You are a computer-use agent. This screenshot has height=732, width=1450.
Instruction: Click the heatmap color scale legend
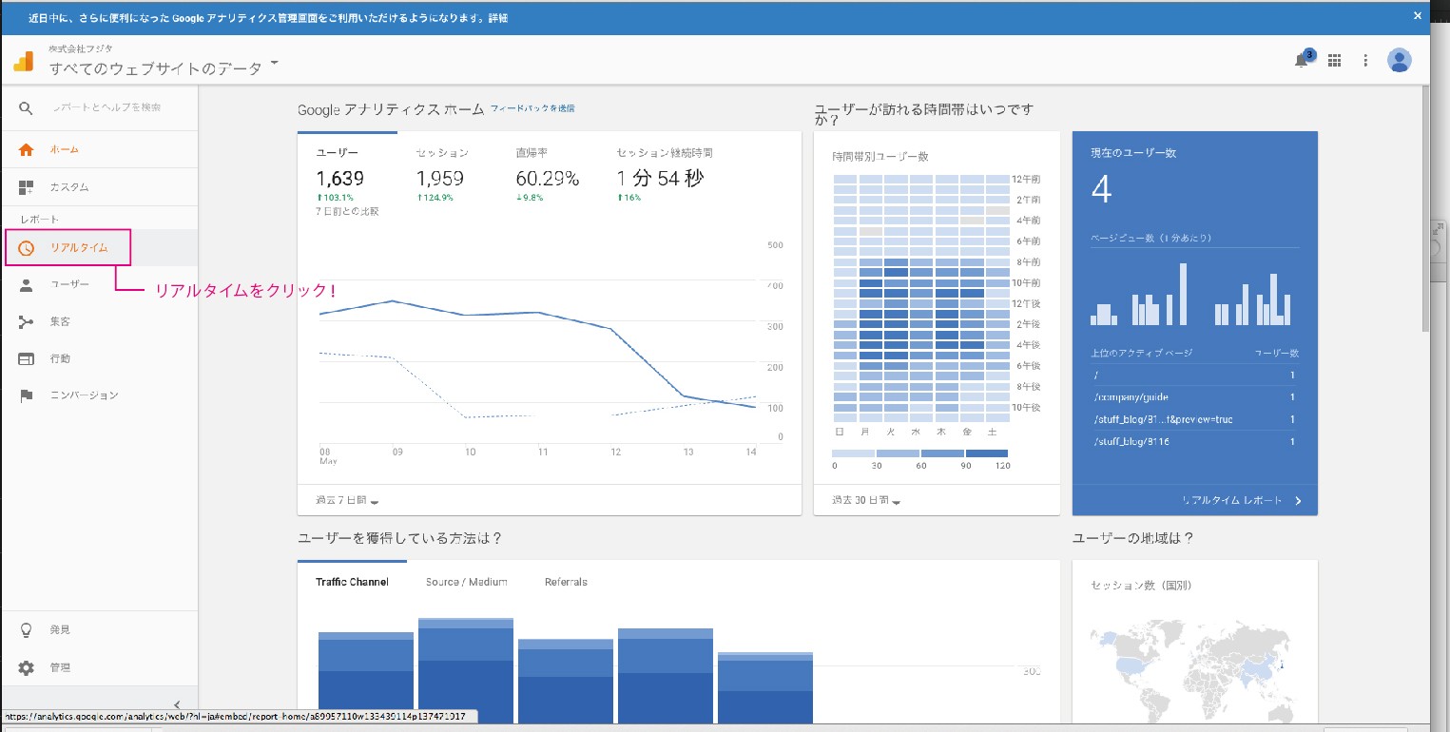click(x=919, y=453)
